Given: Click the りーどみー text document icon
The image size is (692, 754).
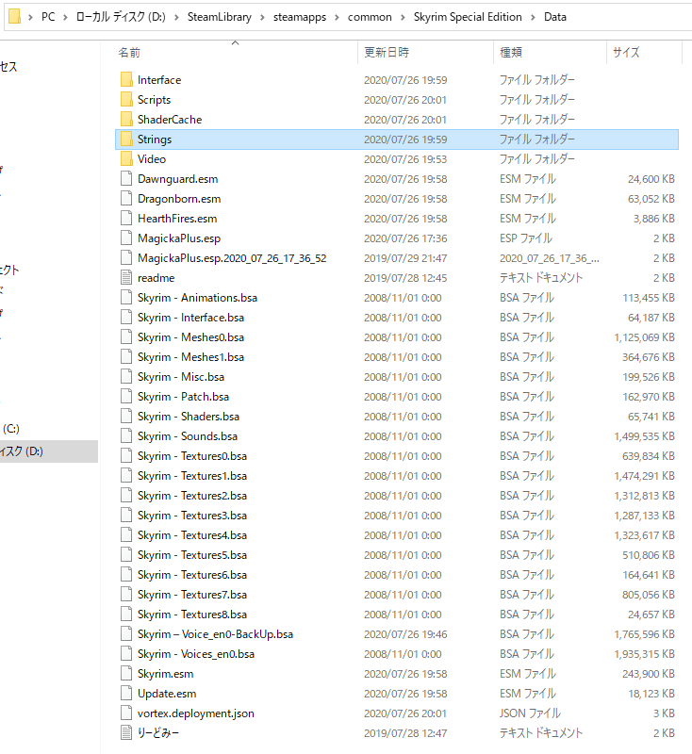Looking at the screenshot, I should [126, 733].
